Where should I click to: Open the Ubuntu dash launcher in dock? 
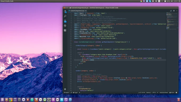[x=2, y=100]
